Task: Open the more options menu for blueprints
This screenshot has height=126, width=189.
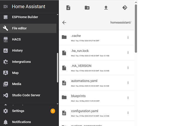Action: click(128, 98)
